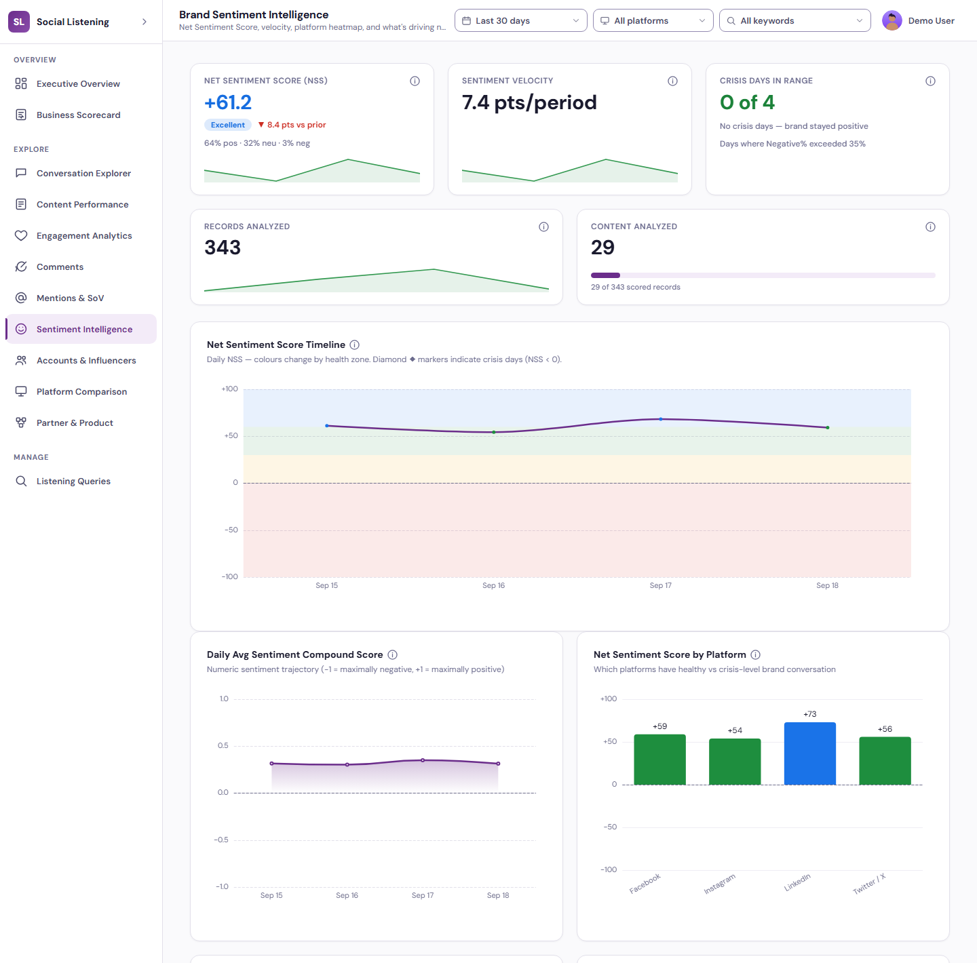Image resolution: width=977 pixels, height=963 pixels.
Task: Click the Excellent status badge
Action: 228,125
